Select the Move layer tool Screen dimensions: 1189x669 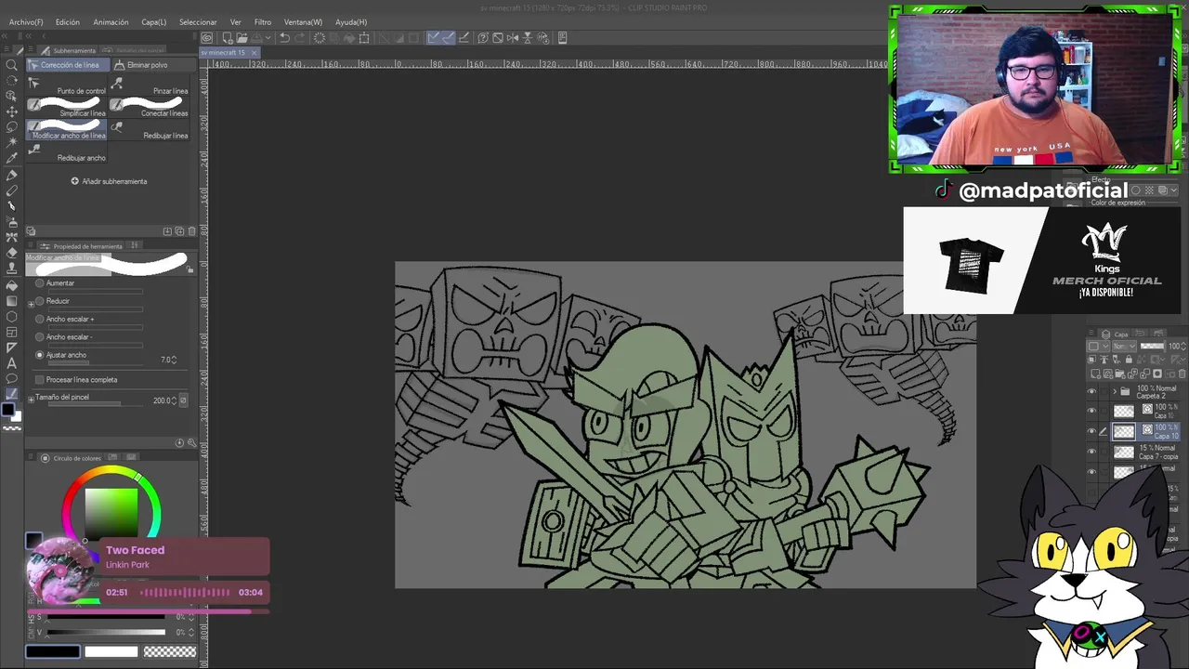click(x=12, y=111)
